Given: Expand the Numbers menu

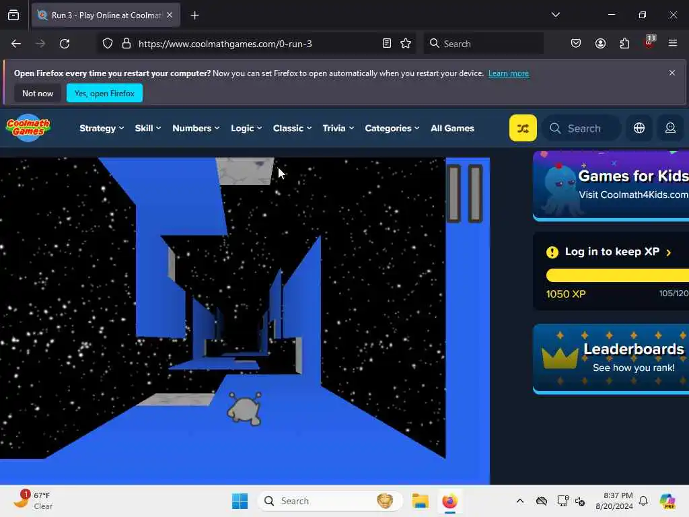Looking at the screenshot, I should [196, 128].
